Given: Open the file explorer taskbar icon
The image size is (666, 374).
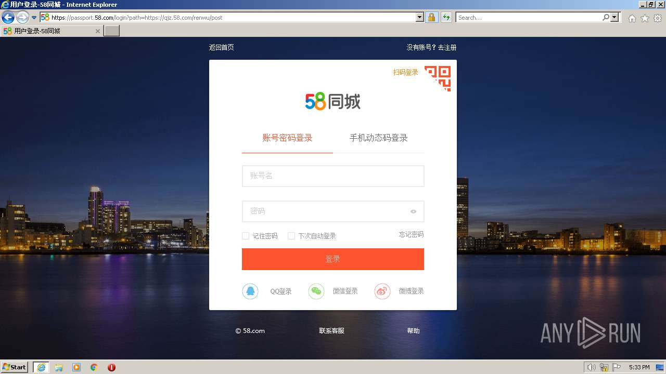Looking at the screenshot, I should (x=59, y=367).
